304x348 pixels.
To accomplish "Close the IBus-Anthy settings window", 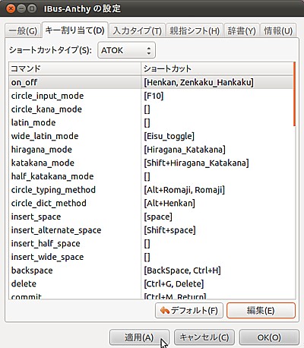I will tap(11, 9).
